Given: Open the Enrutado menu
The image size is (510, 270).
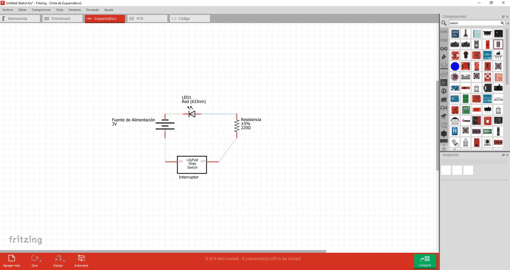Looking at the screenshot, I should [x=92, y=10].
